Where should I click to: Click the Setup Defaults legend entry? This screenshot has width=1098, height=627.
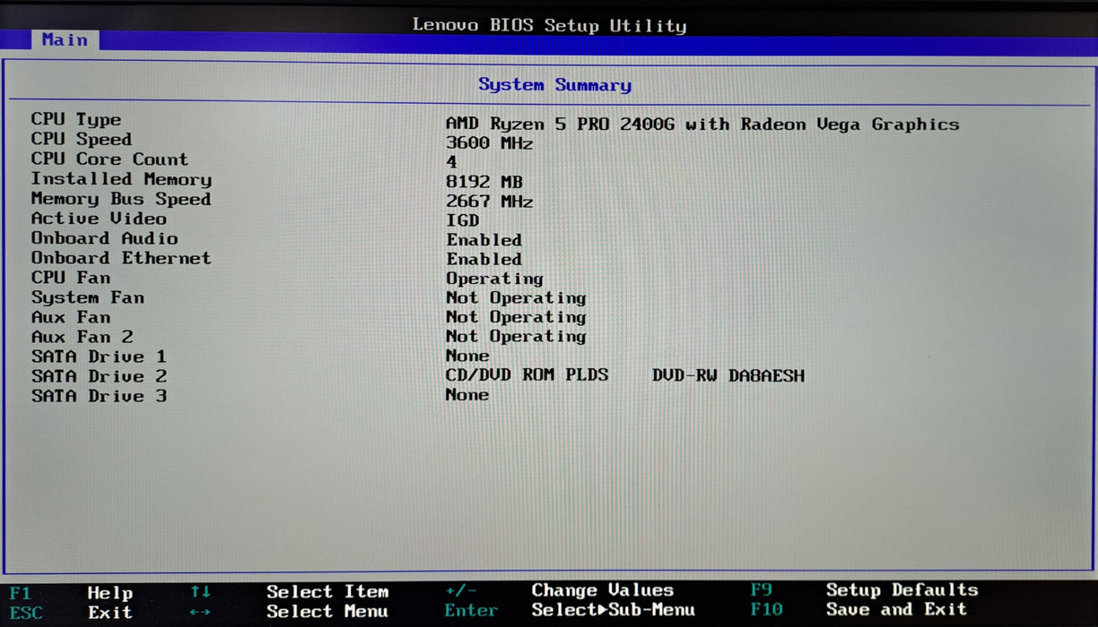(902, 590)
